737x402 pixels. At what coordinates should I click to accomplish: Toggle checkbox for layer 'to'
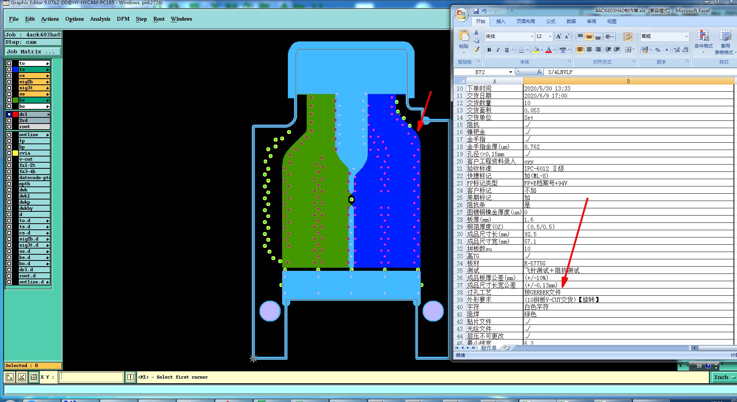tap(9, 63)
